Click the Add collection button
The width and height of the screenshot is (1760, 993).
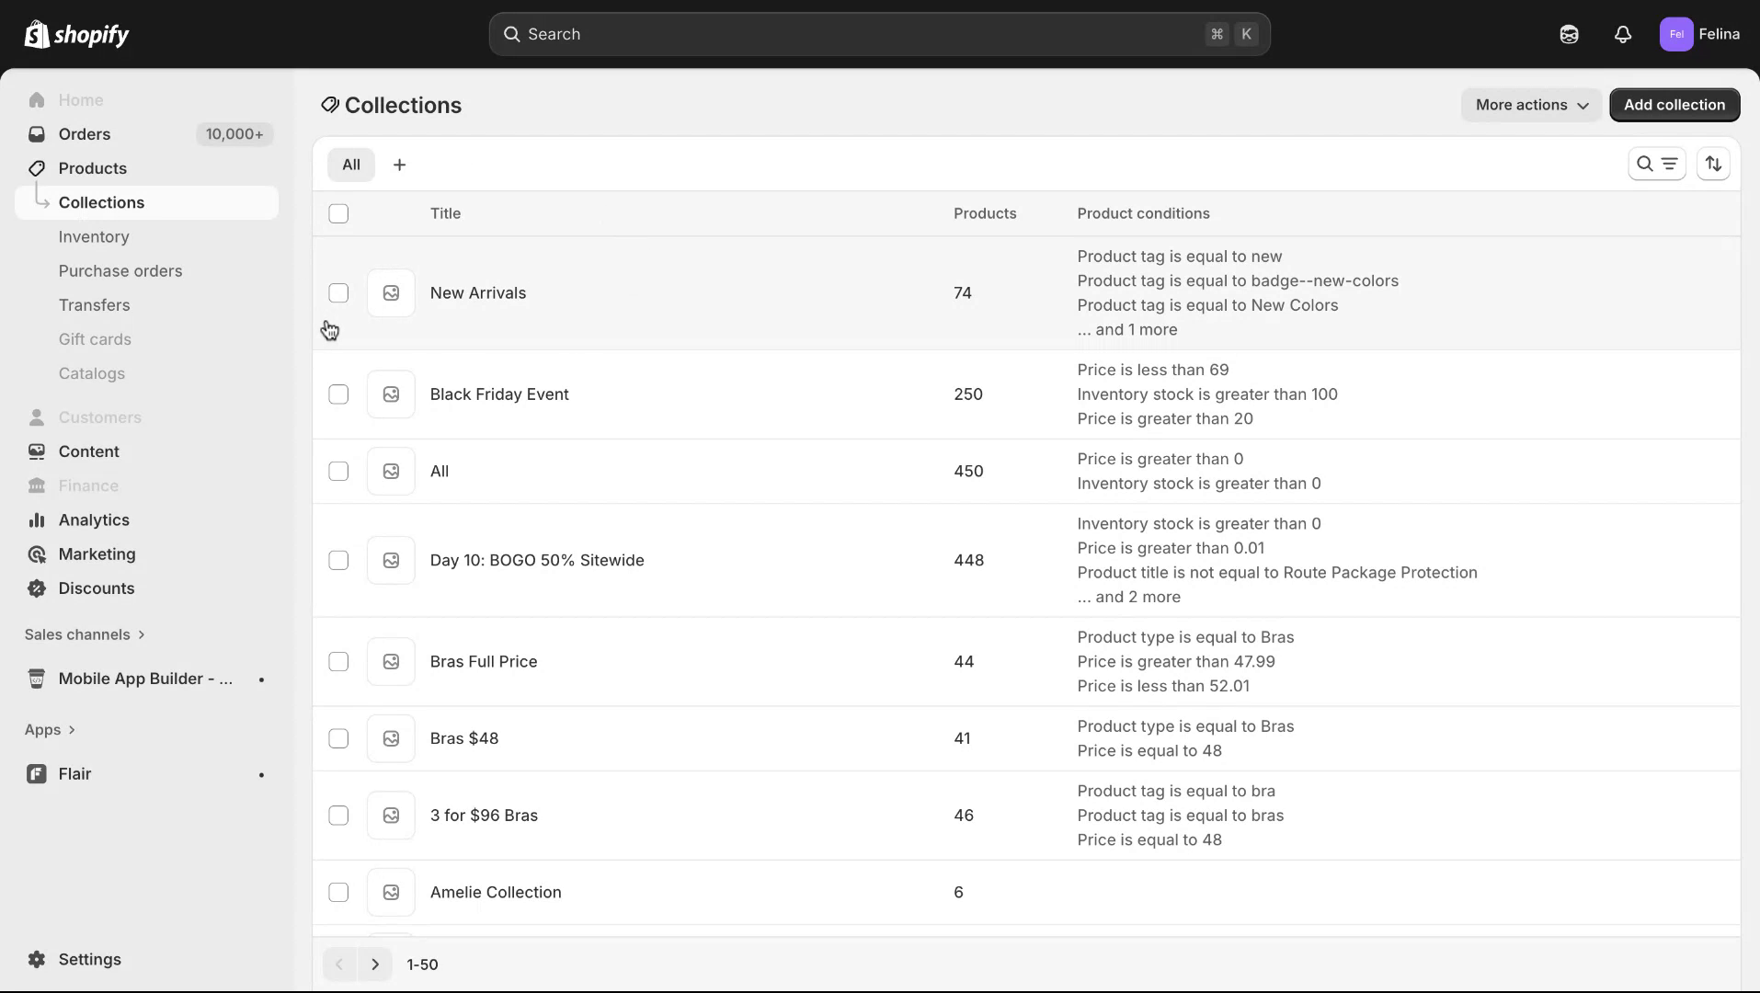click(1674, 105)
